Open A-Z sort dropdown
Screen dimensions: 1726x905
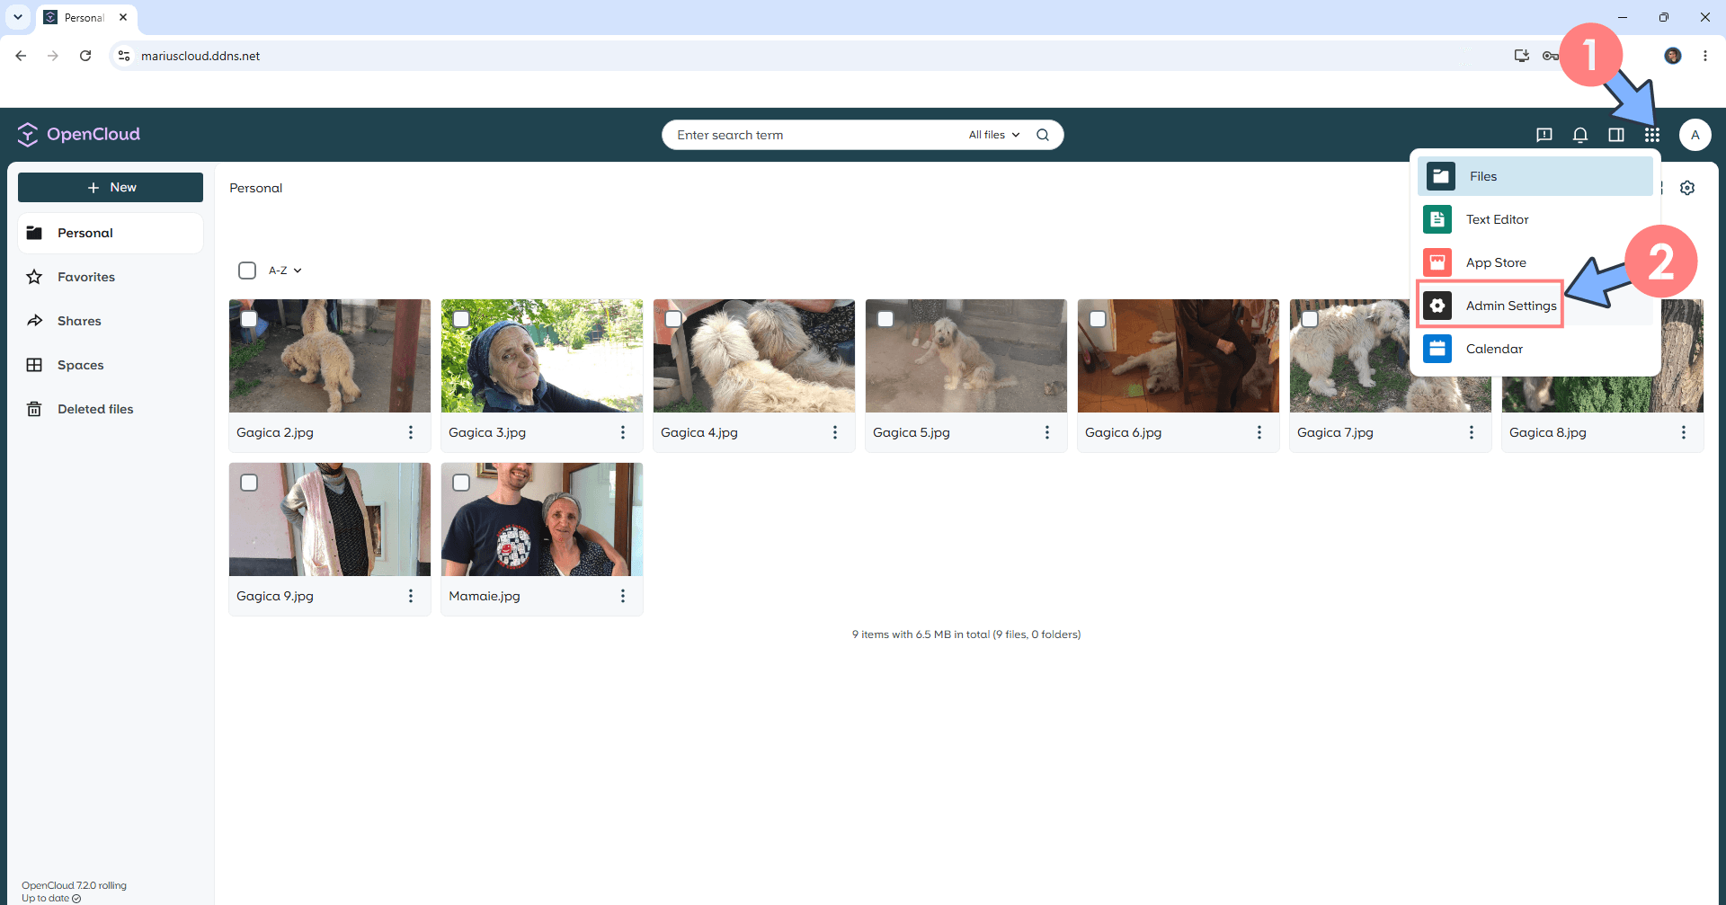tap(285, 271)
